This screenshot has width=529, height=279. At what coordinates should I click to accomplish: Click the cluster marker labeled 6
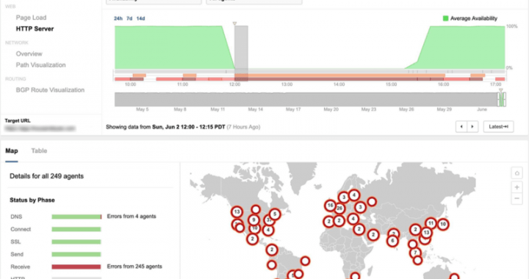click(392, 241)
